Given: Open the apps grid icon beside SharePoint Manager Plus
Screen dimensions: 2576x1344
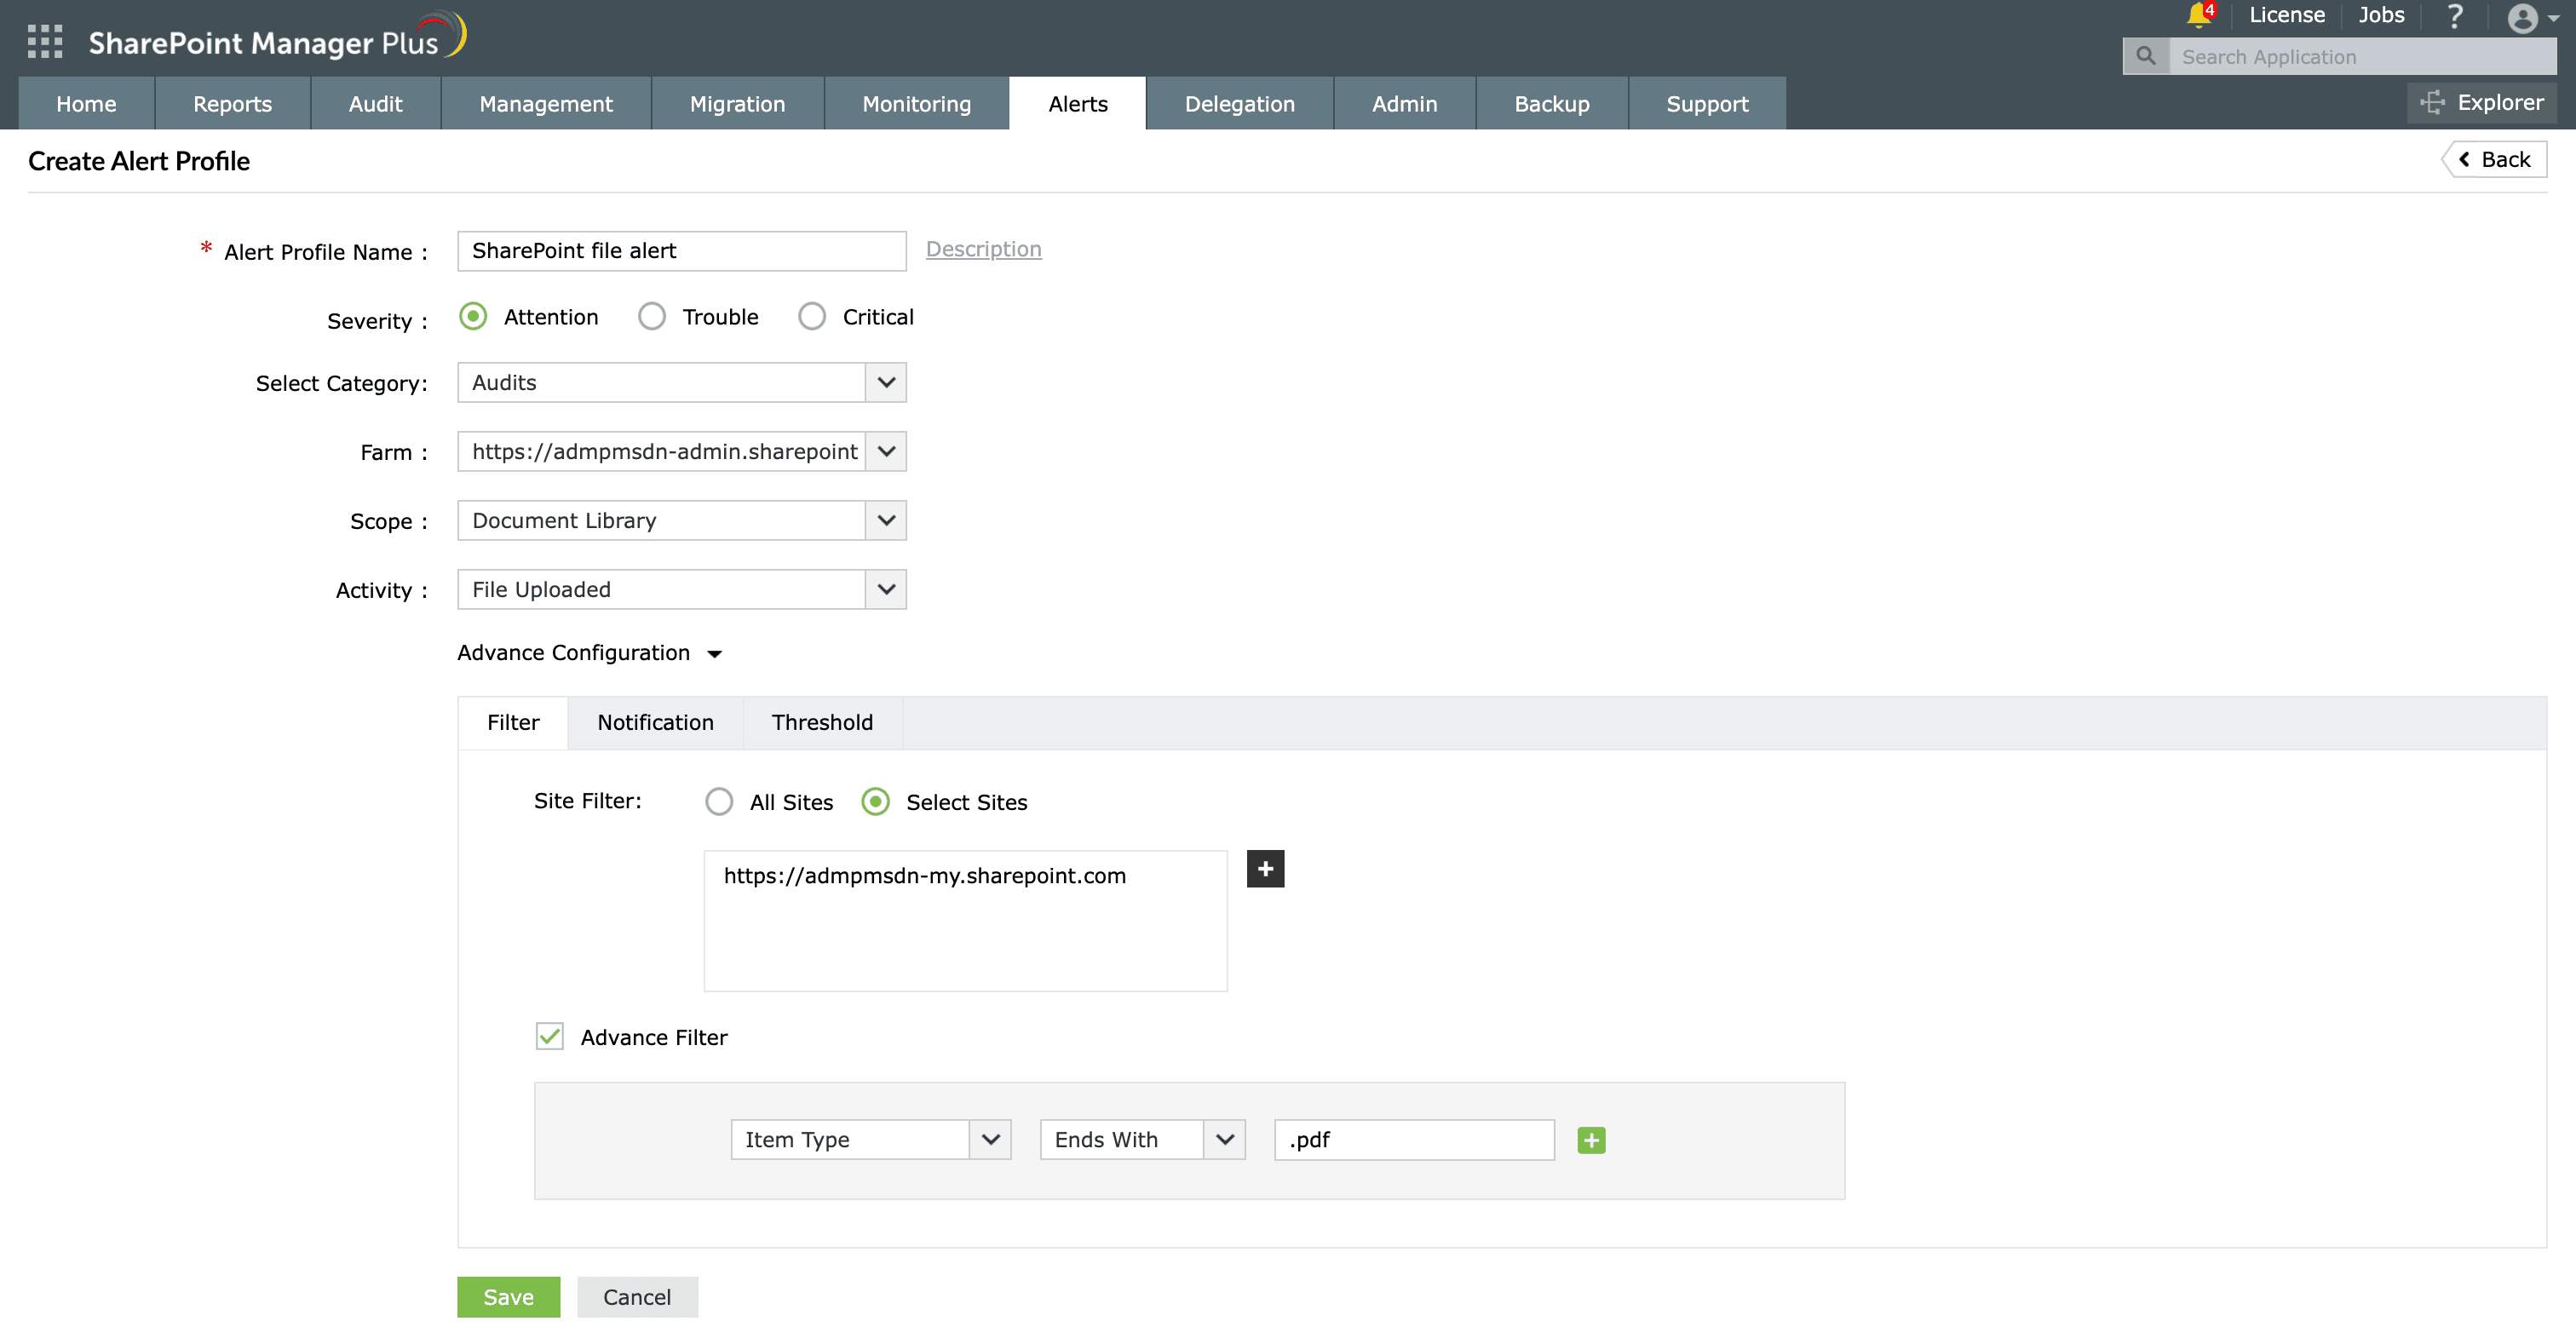Looking at the screenshot, I should (44, 41).
